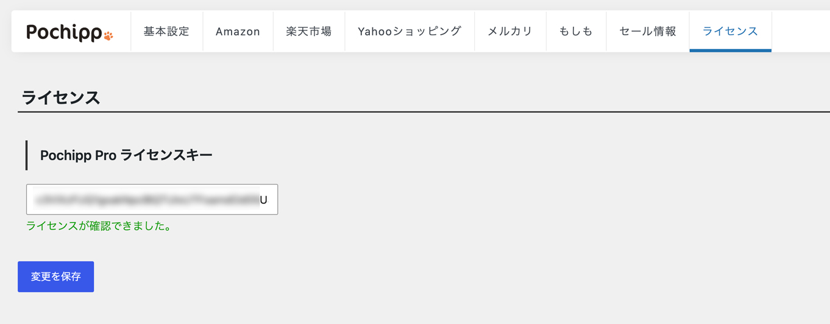Click the dark vertical bar beside subheading
This screenshot has height=324, width=830.
[x=27, y=155]
